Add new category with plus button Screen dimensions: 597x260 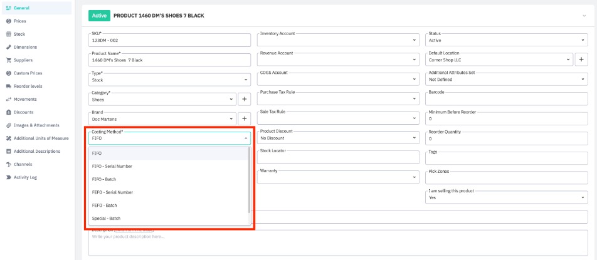(x=244, y=99)
